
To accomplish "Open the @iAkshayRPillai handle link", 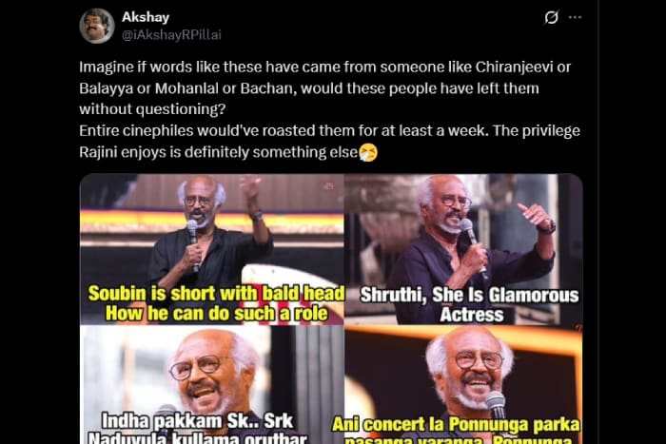I will (x=171, y=35).
